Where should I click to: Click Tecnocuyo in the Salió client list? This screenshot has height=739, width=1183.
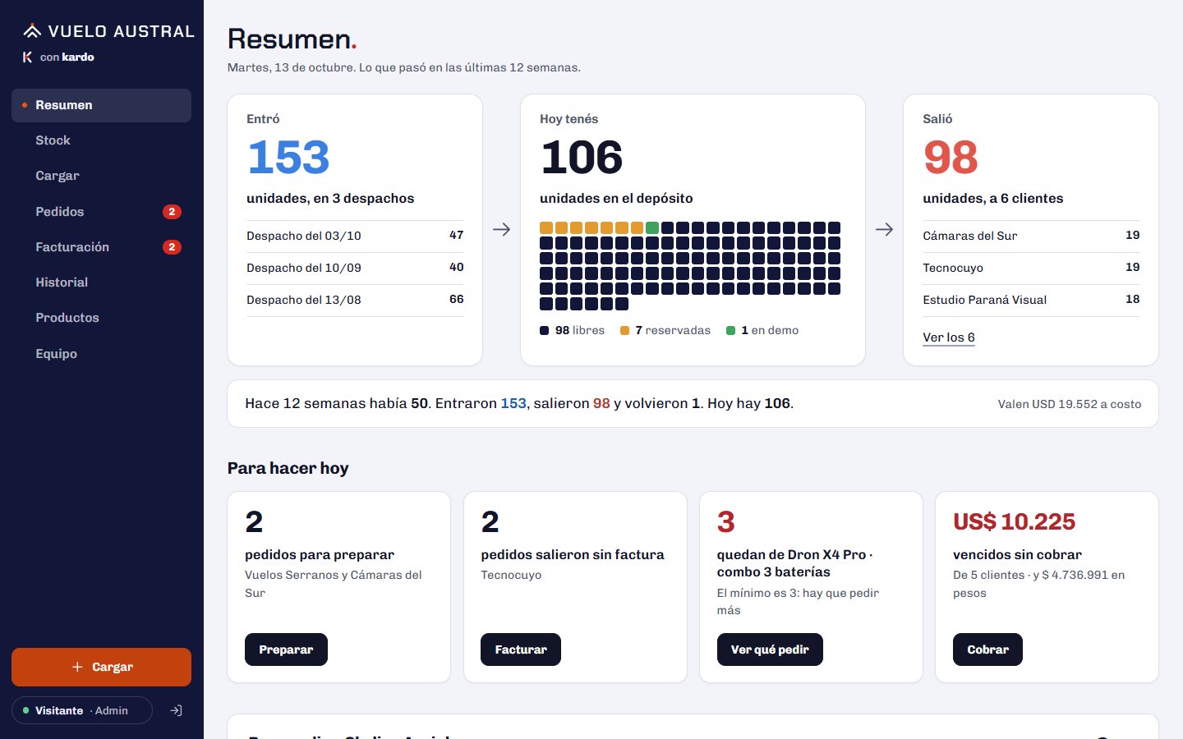(x=1031, y=268)
